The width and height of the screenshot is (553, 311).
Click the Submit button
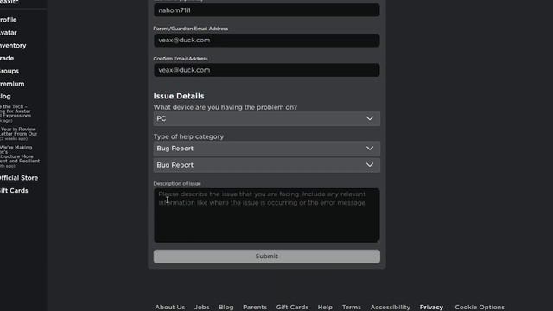coord(267,257)
